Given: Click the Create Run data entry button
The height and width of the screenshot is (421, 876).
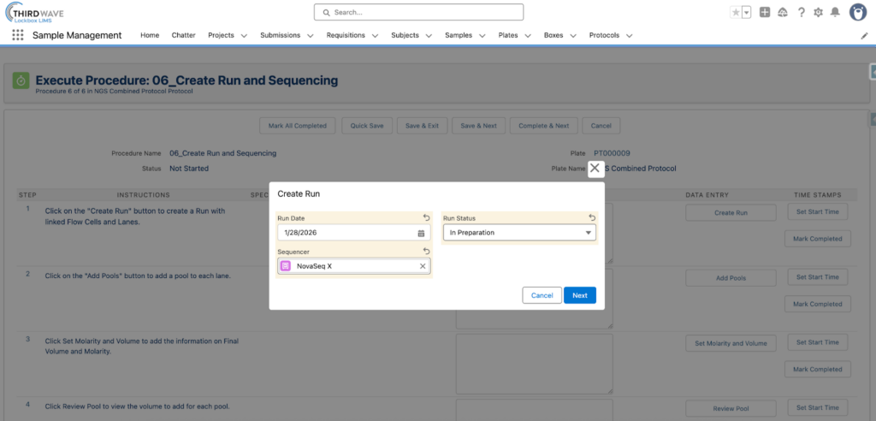Looking at the screenshot, I should click(x=731, y=212).
